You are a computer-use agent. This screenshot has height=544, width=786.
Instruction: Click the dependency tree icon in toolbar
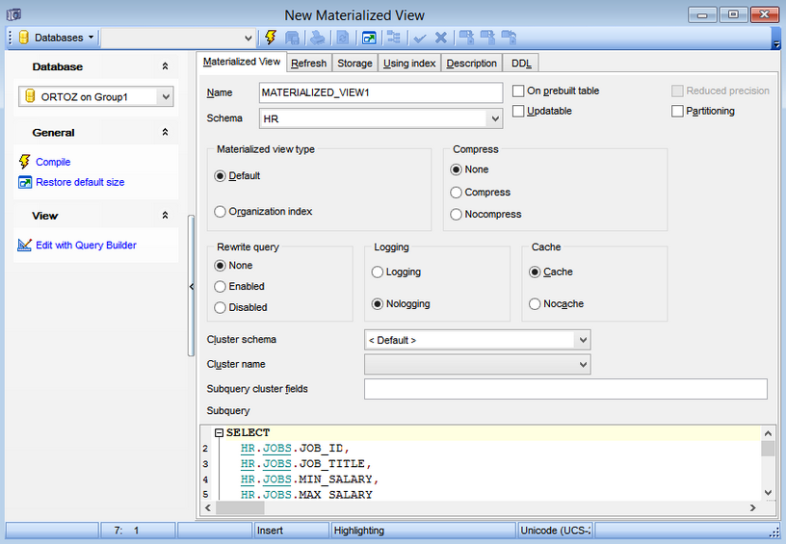pos(393,38)
